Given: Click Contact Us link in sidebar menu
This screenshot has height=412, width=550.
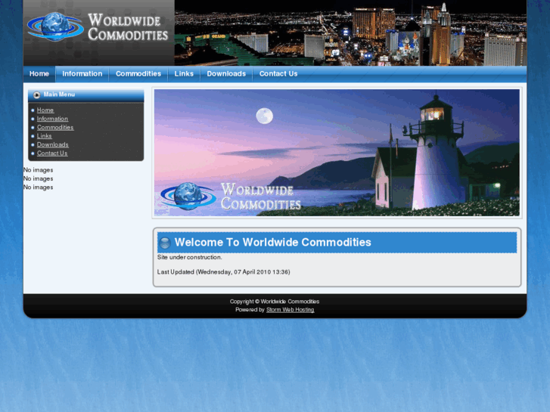Looking at the screenshot, I should (52, 153).
